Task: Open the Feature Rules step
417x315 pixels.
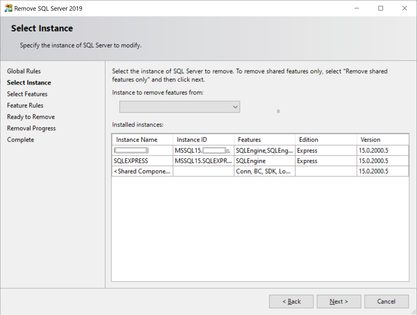Action: [25, 105]
